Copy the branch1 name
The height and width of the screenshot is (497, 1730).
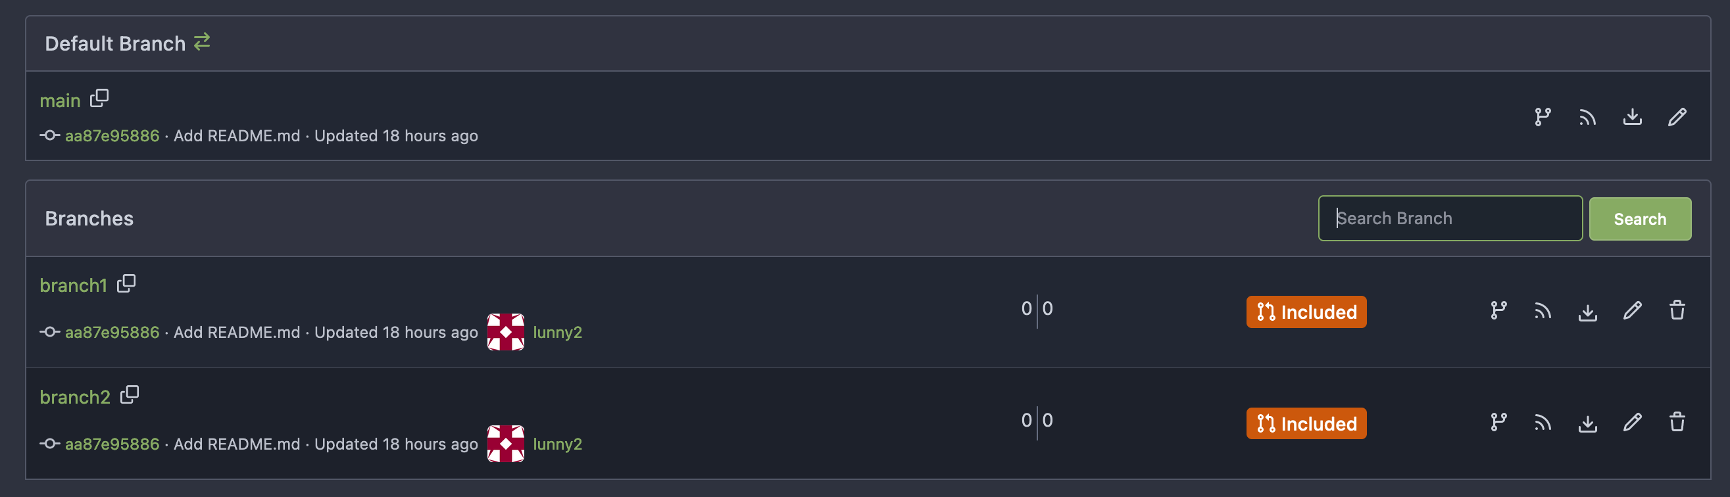pos(126,283)
